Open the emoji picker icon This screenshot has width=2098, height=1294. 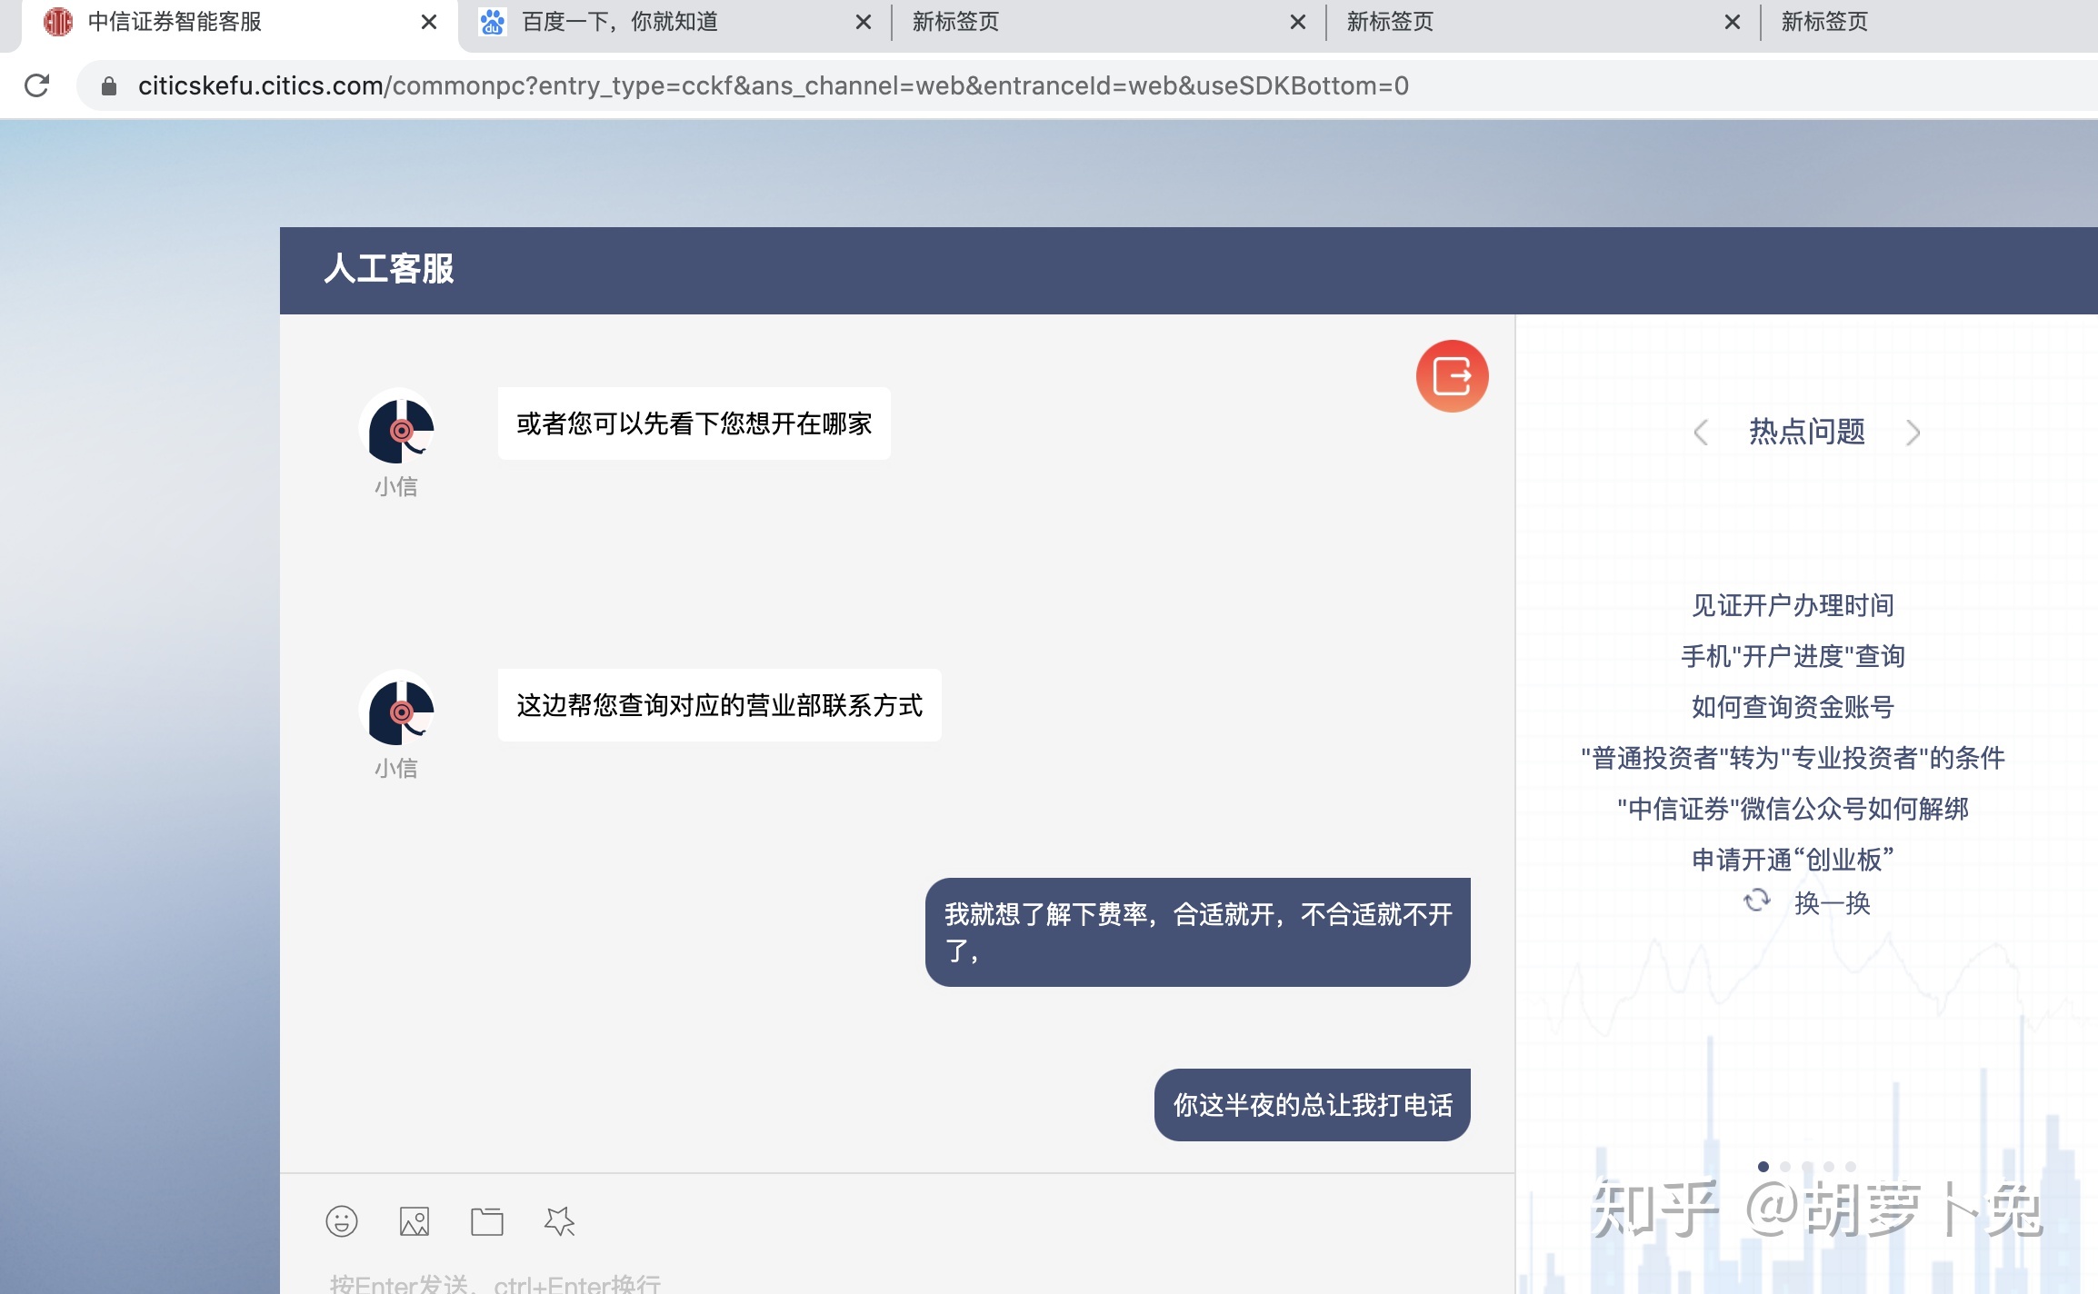coord(342,1221)
